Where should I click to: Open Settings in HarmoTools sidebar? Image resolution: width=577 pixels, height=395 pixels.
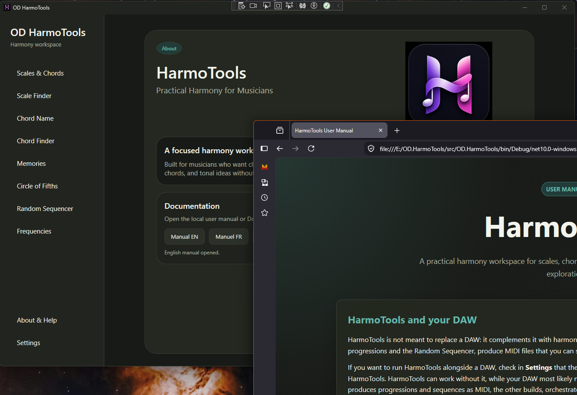[29, 343]
